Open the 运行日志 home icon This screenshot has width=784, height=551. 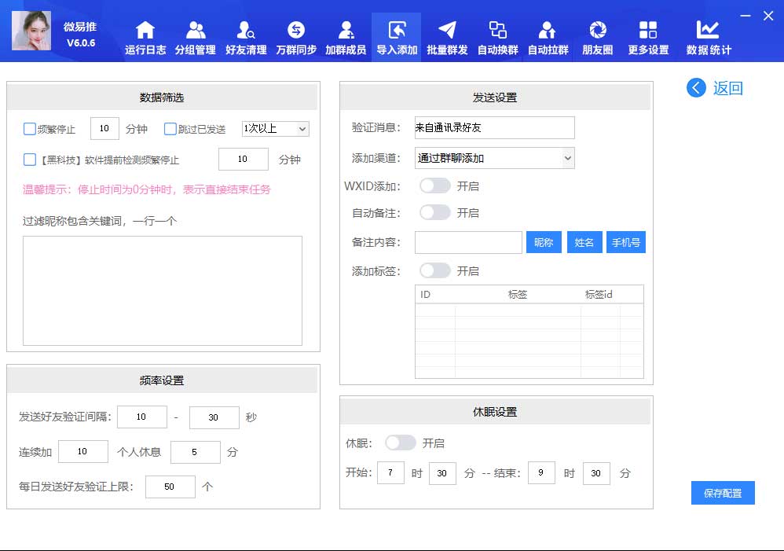145,31
